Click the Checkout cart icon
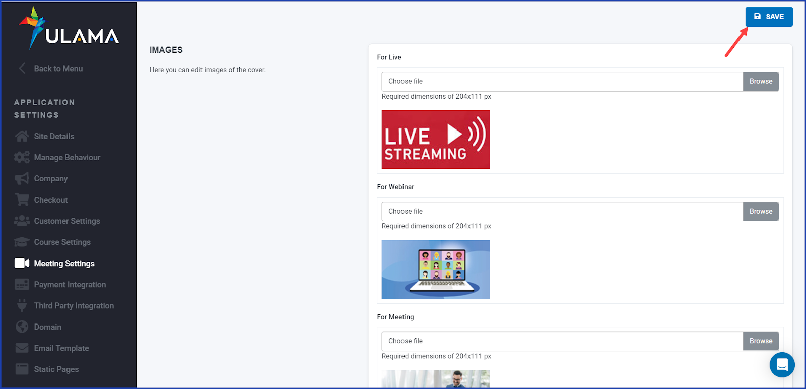806x389 pixels. (x=22, y=200)
